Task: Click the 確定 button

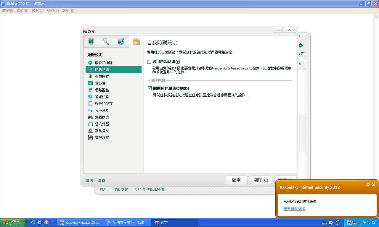Action: [x=237, y=180]
